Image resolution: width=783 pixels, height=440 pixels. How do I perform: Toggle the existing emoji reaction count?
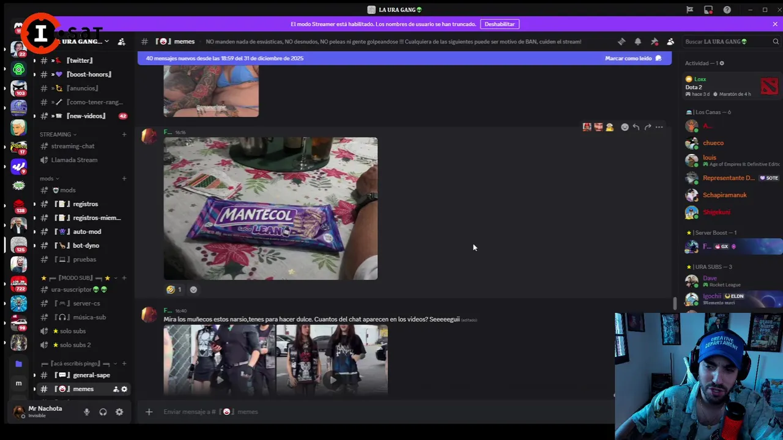(174, 290)
